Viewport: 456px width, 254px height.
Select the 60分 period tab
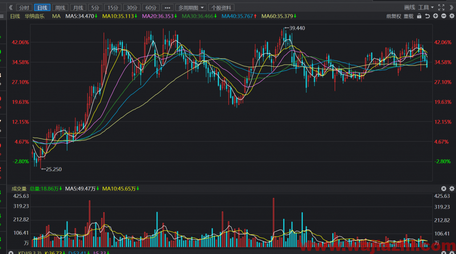coord(151,8)
